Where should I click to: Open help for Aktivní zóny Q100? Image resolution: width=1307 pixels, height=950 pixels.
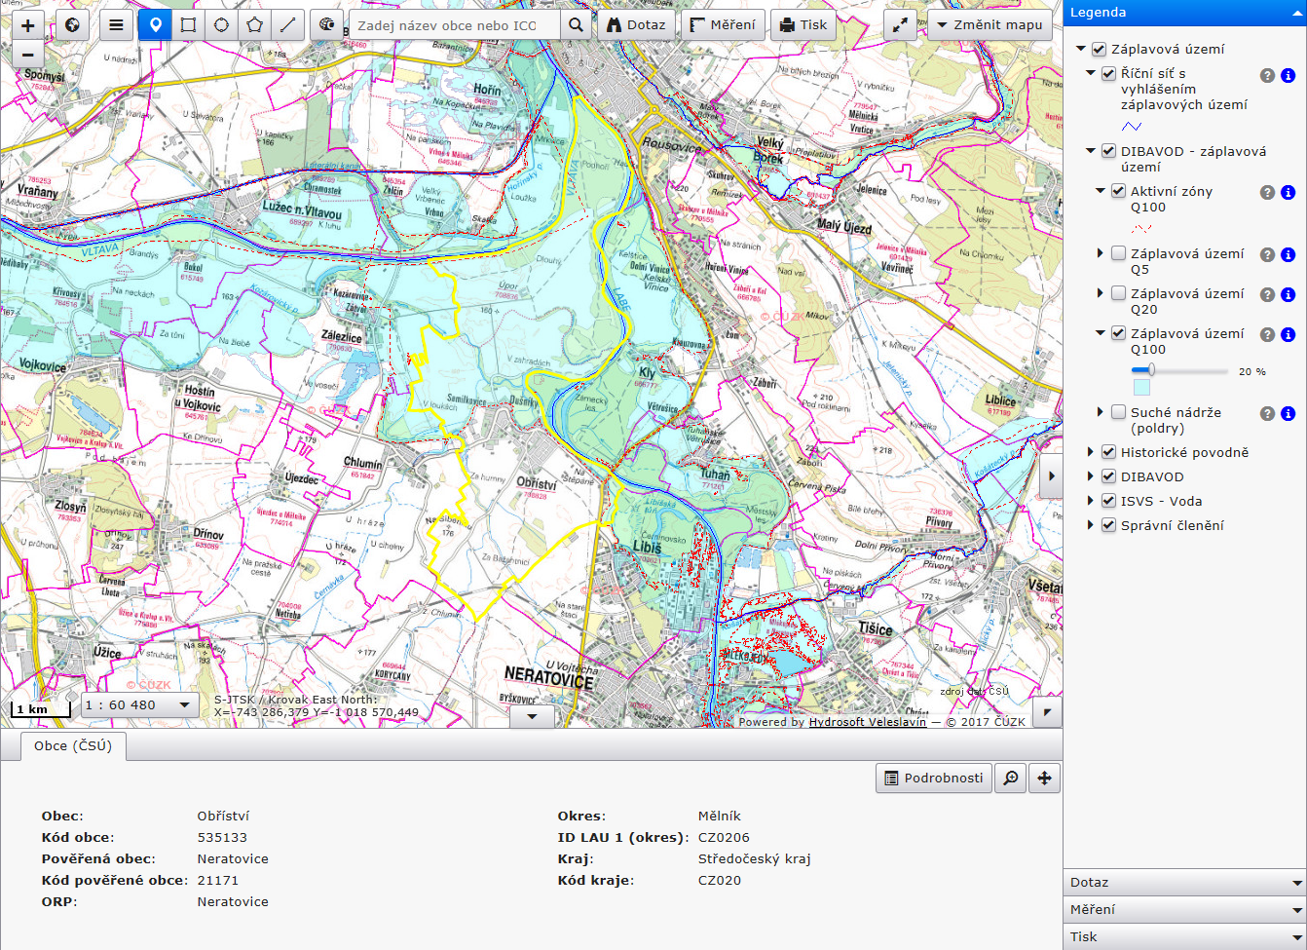tap(1267, 193)
